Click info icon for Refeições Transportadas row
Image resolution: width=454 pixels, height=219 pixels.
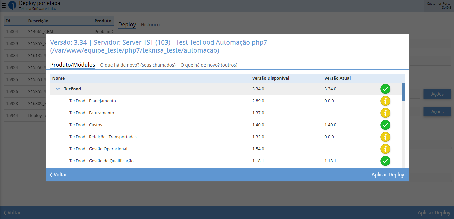click(x=385, y=137)
